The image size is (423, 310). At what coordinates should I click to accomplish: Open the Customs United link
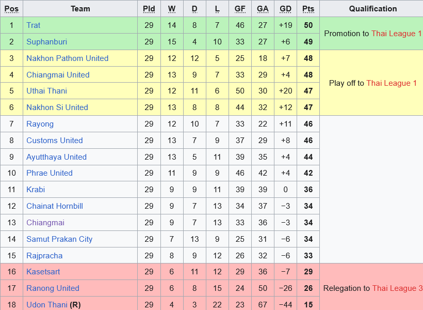pos(55,140)
